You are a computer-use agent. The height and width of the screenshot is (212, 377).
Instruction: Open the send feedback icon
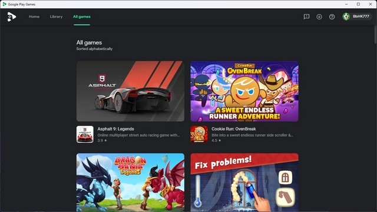pyautogui.click(x=306, y=16)
